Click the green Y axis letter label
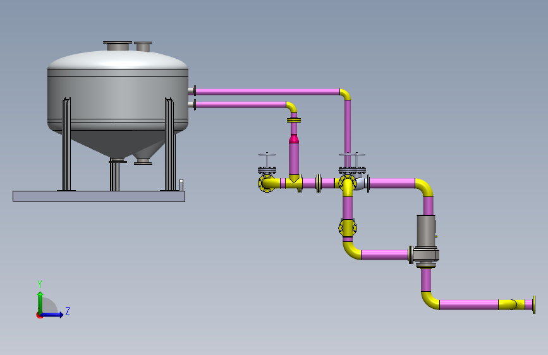Image resolution: width=548 pixels, height=355 pixels. tap(40, 284)
